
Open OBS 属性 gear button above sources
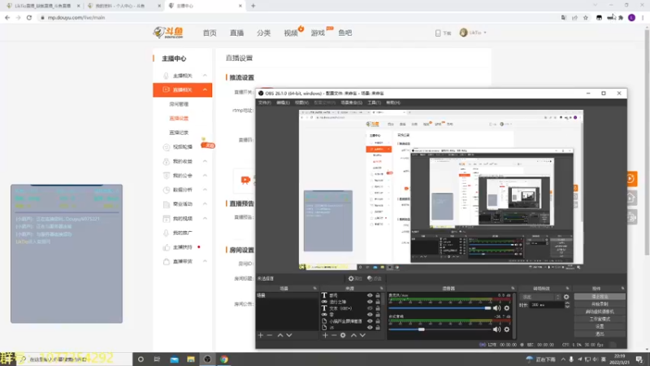(x=355, y=278)
